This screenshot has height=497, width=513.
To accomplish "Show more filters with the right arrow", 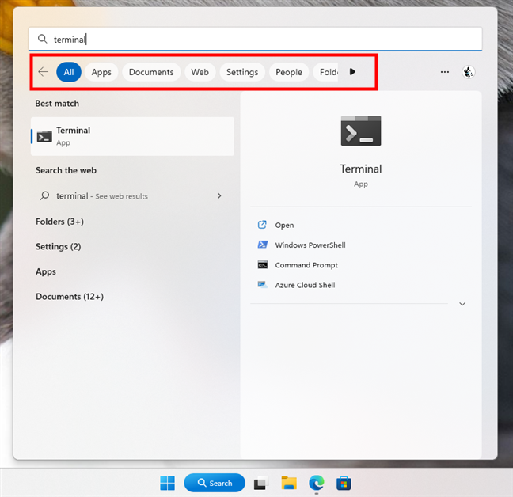I will pos(352,71).
